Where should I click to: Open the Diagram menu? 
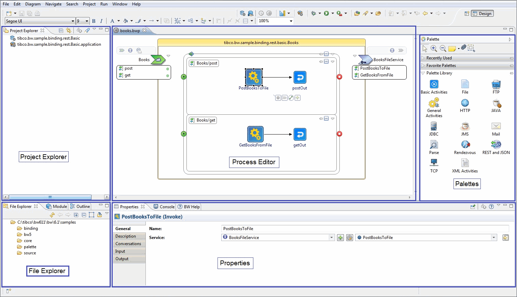click(33, 4)
